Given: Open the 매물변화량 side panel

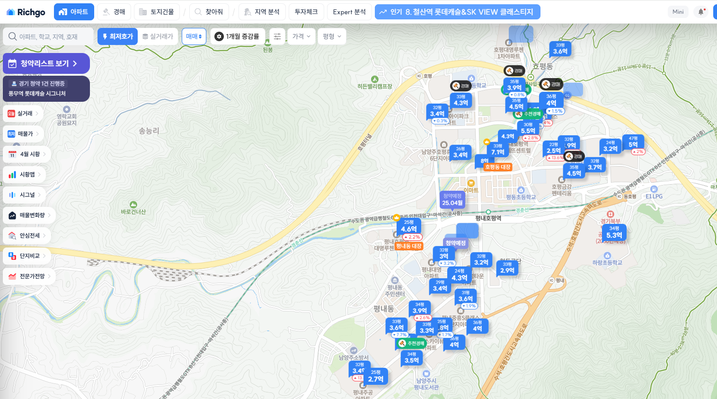Looking at the screenshot, I should point(29,215).
